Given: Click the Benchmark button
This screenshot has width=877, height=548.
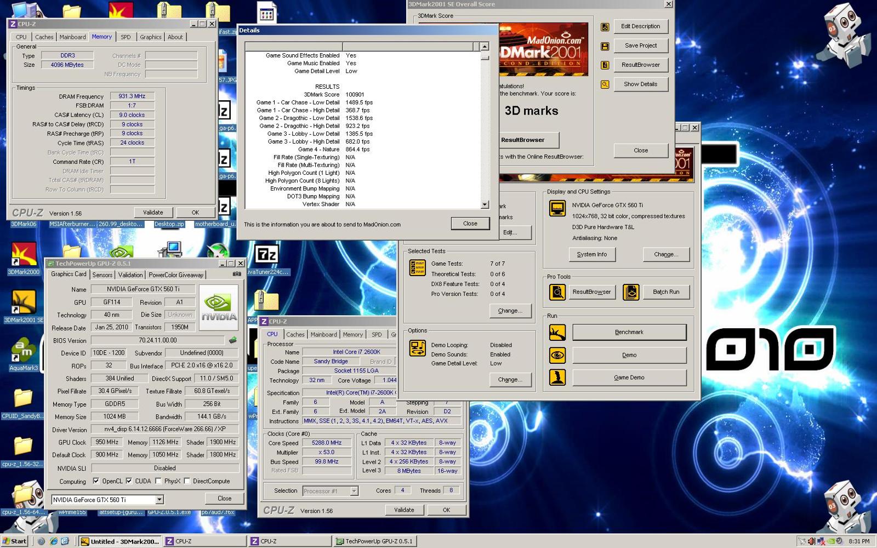Looking at the screenshot, I should click(x=629, y=332).
